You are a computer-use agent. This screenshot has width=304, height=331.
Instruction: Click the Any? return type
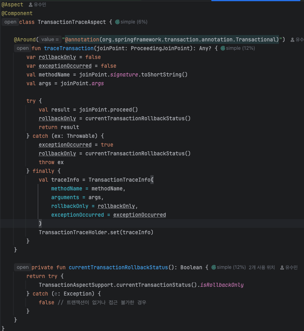click(205, 48)
